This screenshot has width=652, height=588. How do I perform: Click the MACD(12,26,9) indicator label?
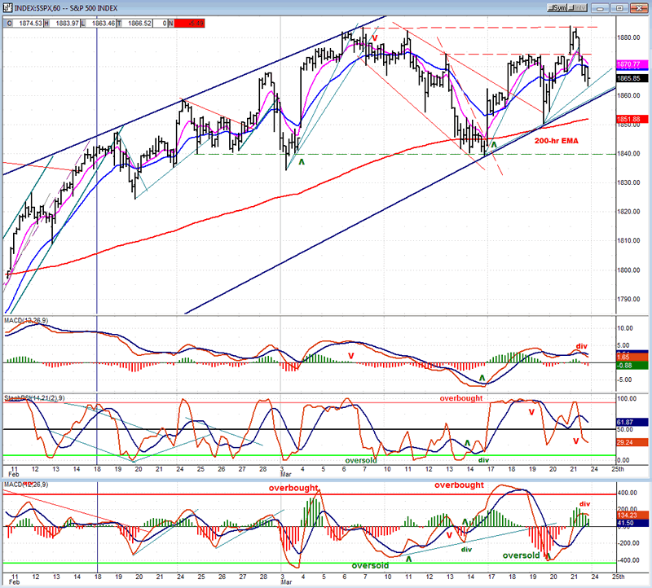24,321
